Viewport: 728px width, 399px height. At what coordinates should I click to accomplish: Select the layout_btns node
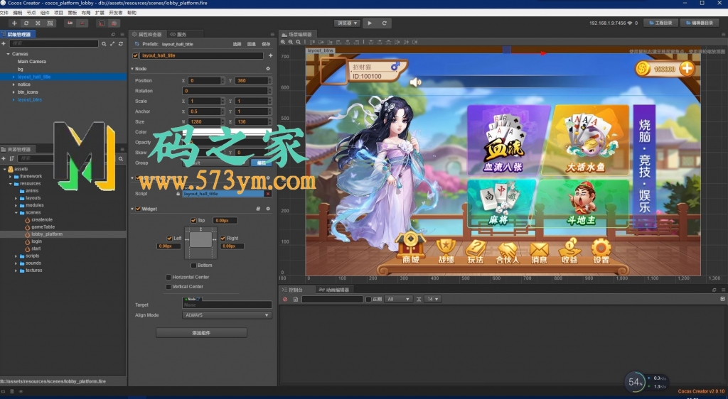pos(30,99)
